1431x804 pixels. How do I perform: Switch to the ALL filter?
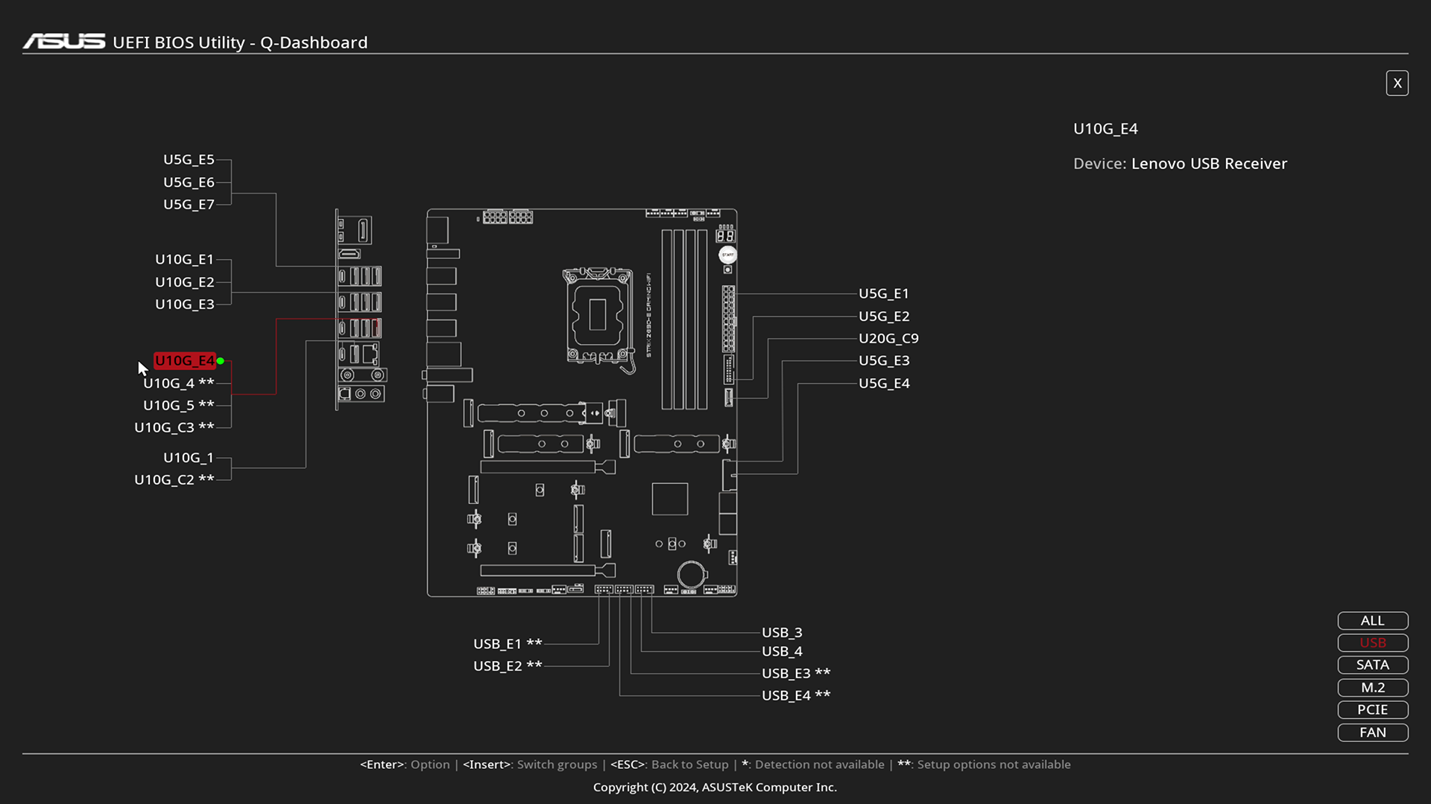pos(1372,621)
